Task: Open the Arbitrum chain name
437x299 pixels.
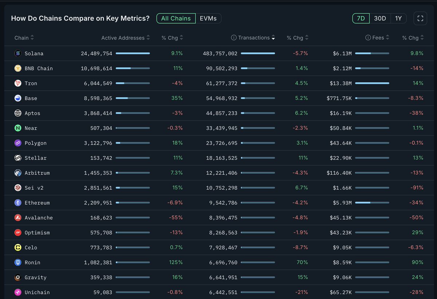Action: pyautogui.click(x=37, y=173)
